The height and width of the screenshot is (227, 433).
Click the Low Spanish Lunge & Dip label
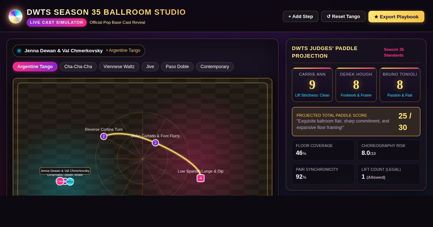tap(201, 171)
